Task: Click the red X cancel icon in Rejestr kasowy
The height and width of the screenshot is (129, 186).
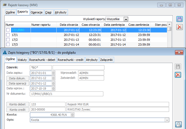Action: tap(179, 27)
